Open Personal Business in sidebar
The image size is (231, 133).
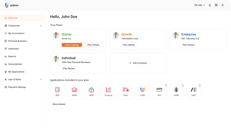pyautogui.click(x=23, y=41)
